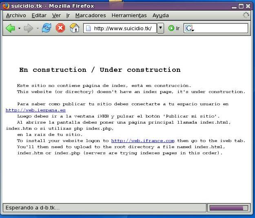Open the Marcadores menu

[91, 15]
